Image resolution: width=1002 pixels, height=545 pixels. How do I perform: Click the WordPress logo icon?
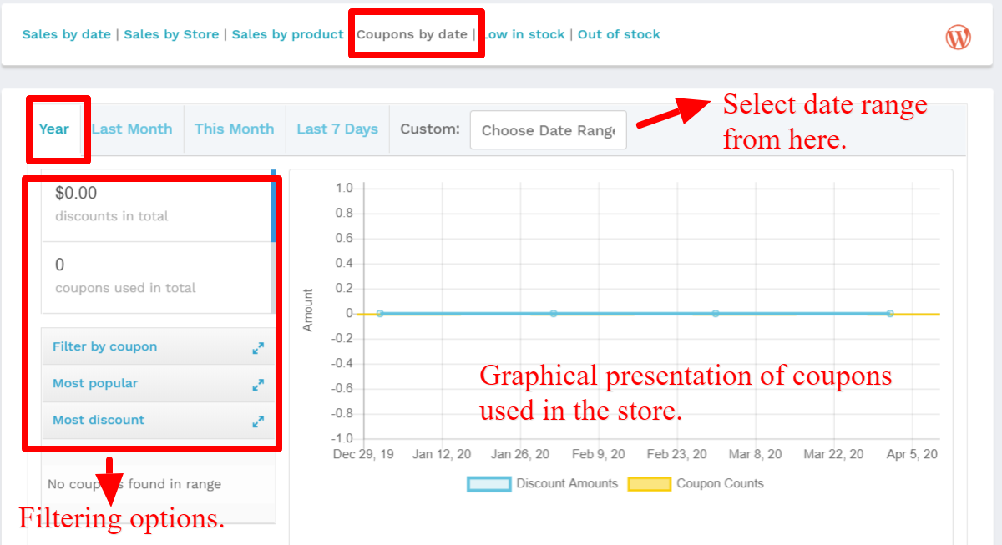958,37
